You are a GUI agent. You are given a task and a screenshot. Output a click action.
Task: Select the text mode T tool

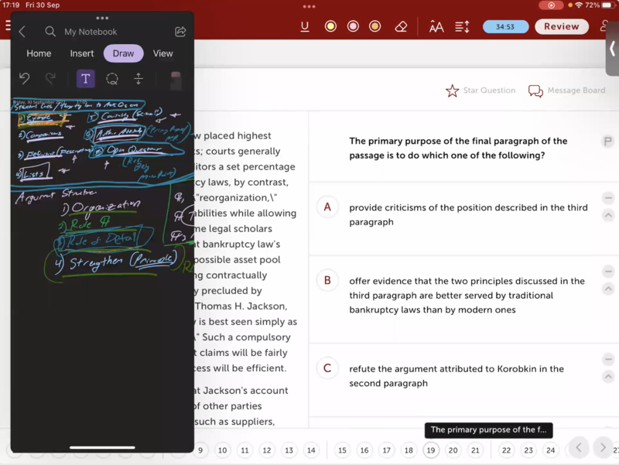85,78
